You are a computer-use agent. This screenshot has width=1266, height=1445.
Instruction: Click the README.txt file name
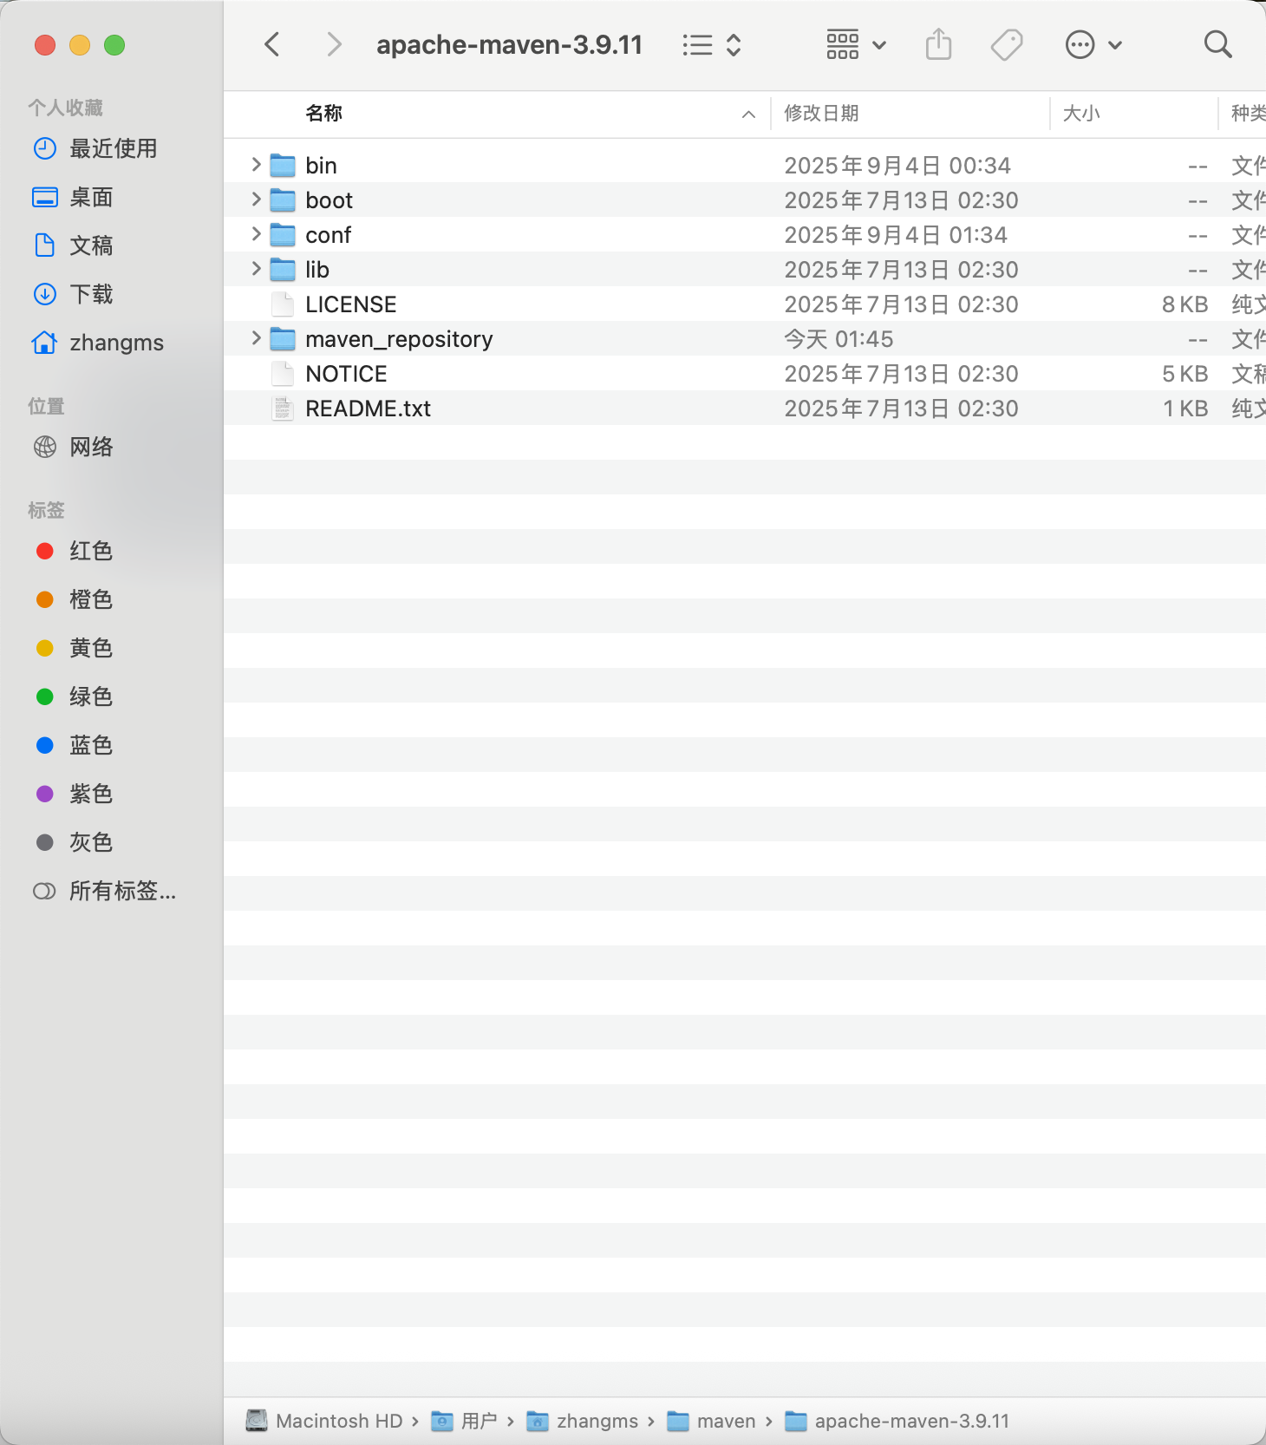[x=368, y=409]
